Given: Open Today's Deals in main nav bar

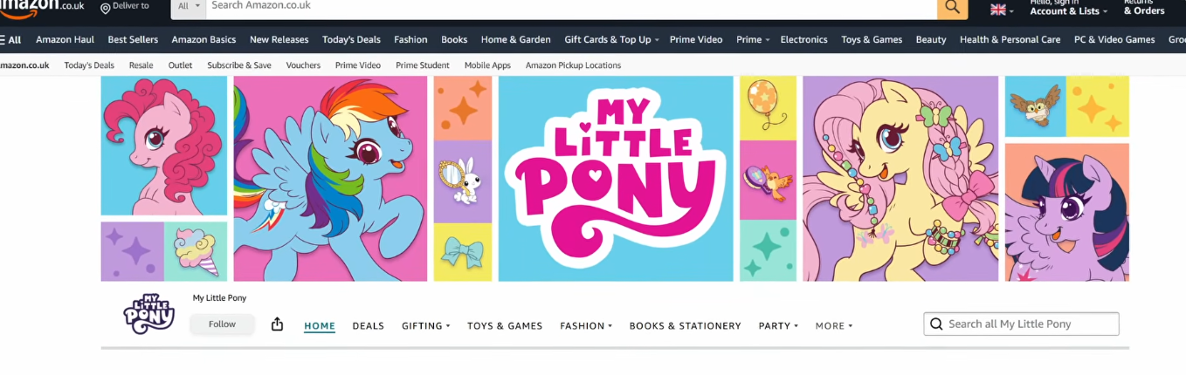Looking at the screenshot, I should pyautogui.click(x=351, y=39).
